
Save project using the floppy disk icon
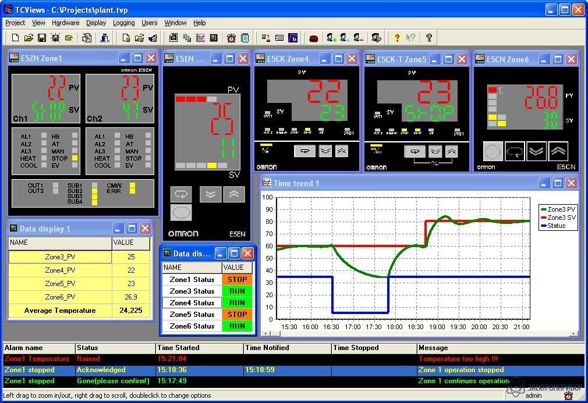pos(42,38)
